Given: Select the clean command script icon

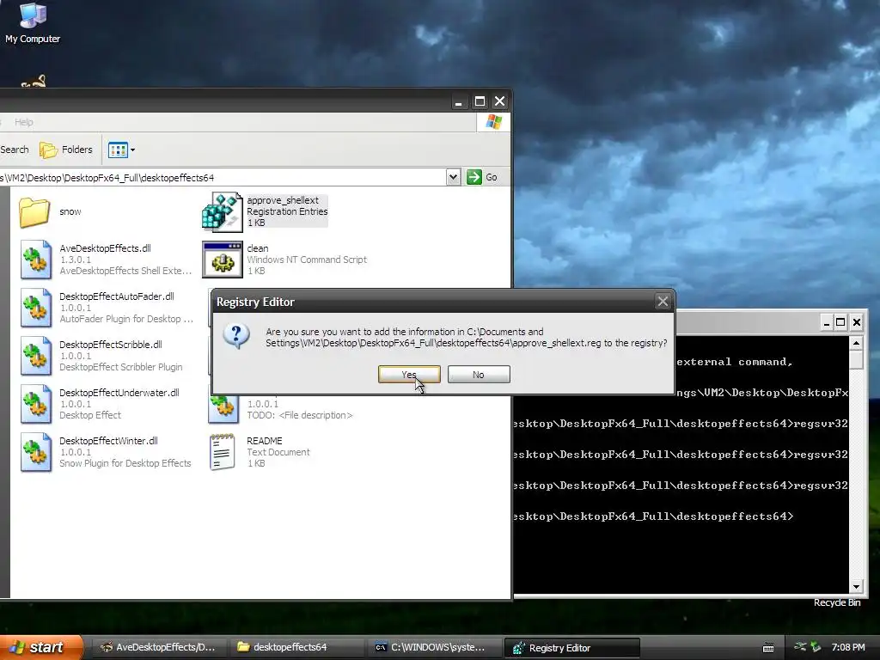Looking at the screenshot, I should point(223,260).
